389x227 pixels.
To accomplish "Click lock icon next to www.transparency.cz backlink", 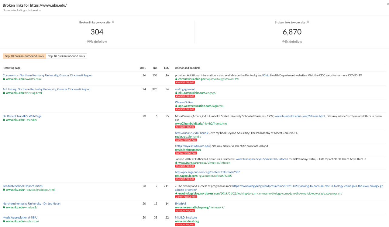I will click(x=176, y=163).
